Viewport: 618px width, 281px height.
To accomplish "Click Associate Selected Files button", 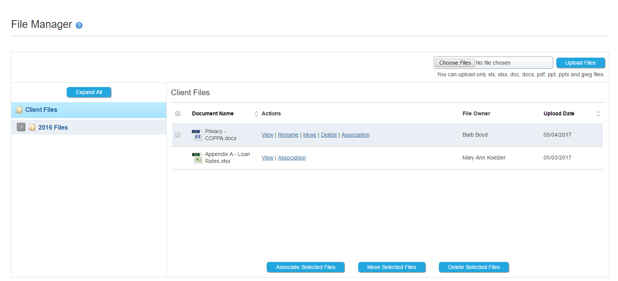I will (x=306, y=267).
